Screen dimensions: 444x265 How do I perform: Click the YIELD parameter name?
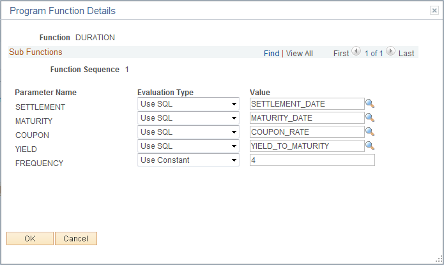[x=26, y=149]
